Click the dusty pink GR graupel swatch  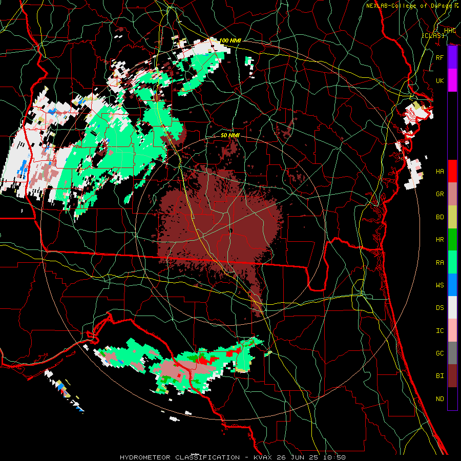(452, 194)
